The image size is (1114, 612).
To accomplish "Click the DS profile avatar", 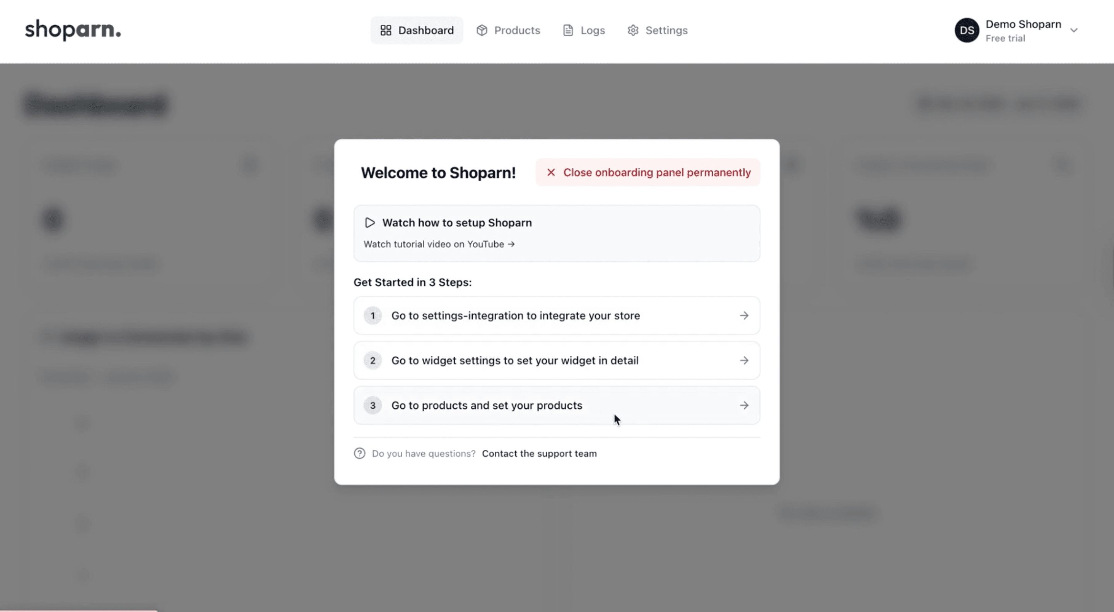I will tap(967, 30).
